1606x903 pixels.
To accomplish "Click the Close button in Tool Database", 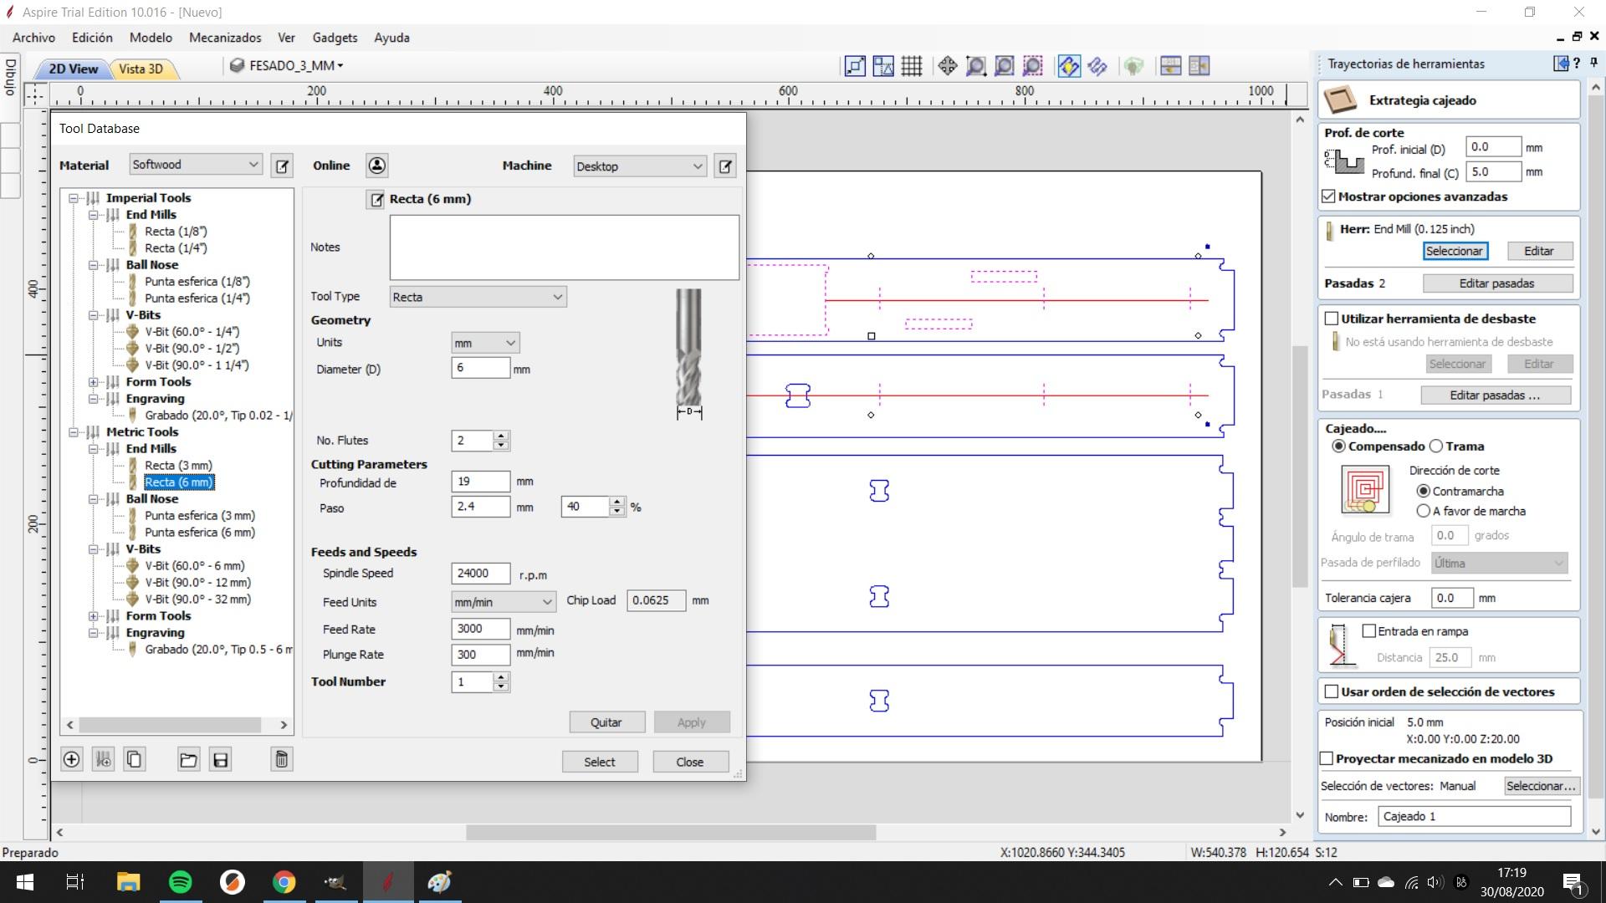I will [x=690, y=762].
